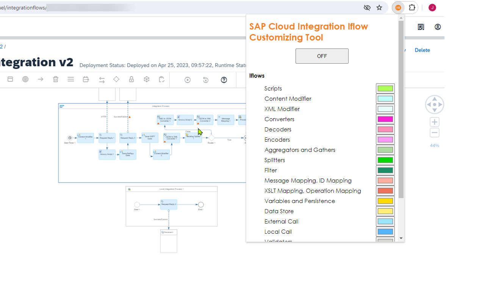This screenshot has height=303, width=485.
Task: Select Request Reply 2 in Local Integration Process
Action: (x=169, y=205)
